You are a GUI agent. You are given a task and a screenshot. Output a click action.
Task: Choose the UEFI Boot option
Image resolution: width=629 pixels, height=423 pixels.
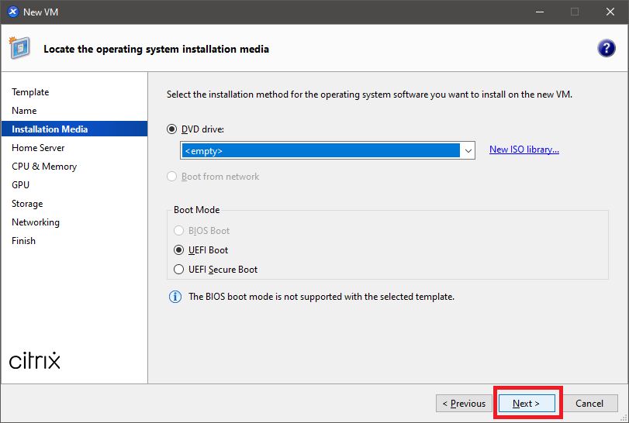coord(180,250)
